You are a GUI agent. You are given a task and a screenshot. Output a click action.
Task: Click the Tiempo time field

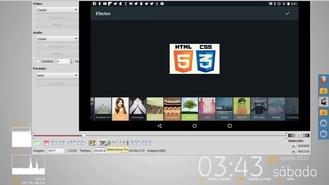(x=106, y=151)
